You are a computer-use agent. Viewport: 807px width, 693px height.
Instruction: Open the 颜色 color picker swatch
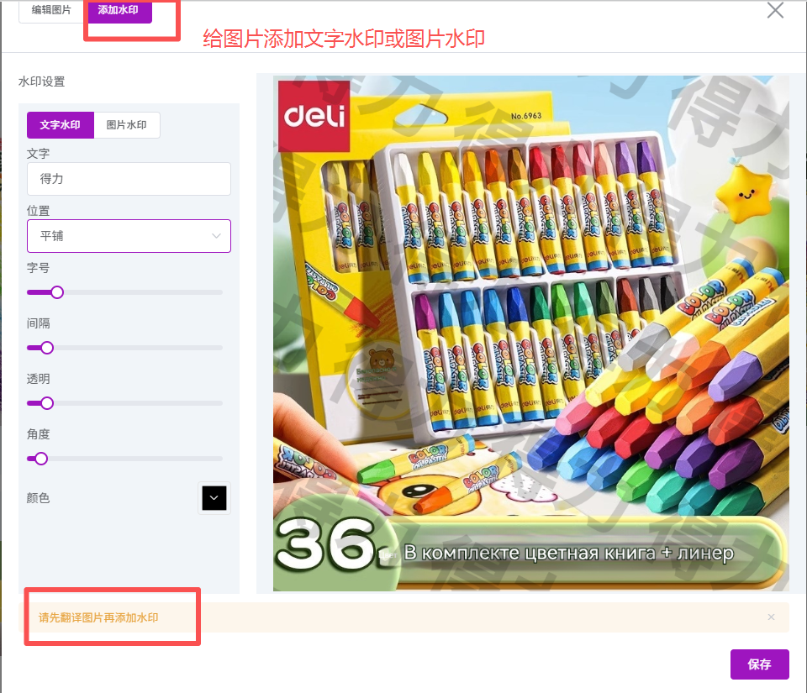click(214, 497)
